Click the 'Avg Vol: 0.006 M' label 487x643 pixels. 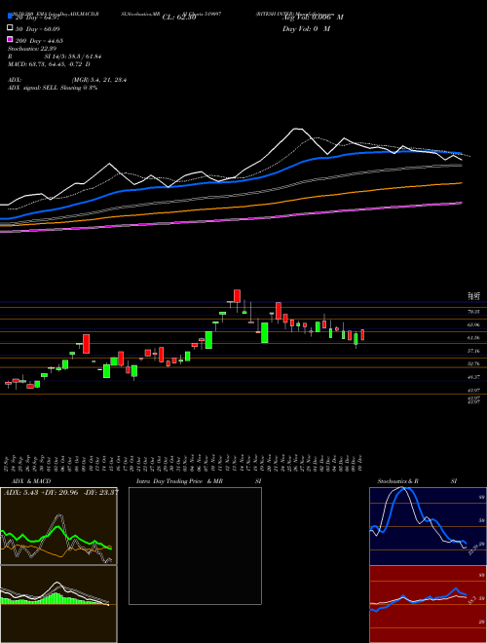[x=313, y=18]
